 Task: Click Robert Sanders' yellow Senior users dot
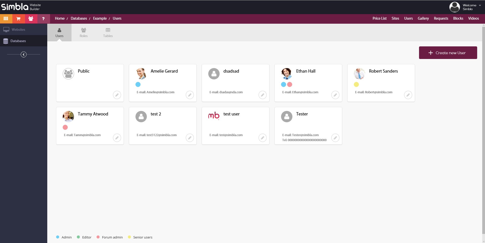[356, 84]
